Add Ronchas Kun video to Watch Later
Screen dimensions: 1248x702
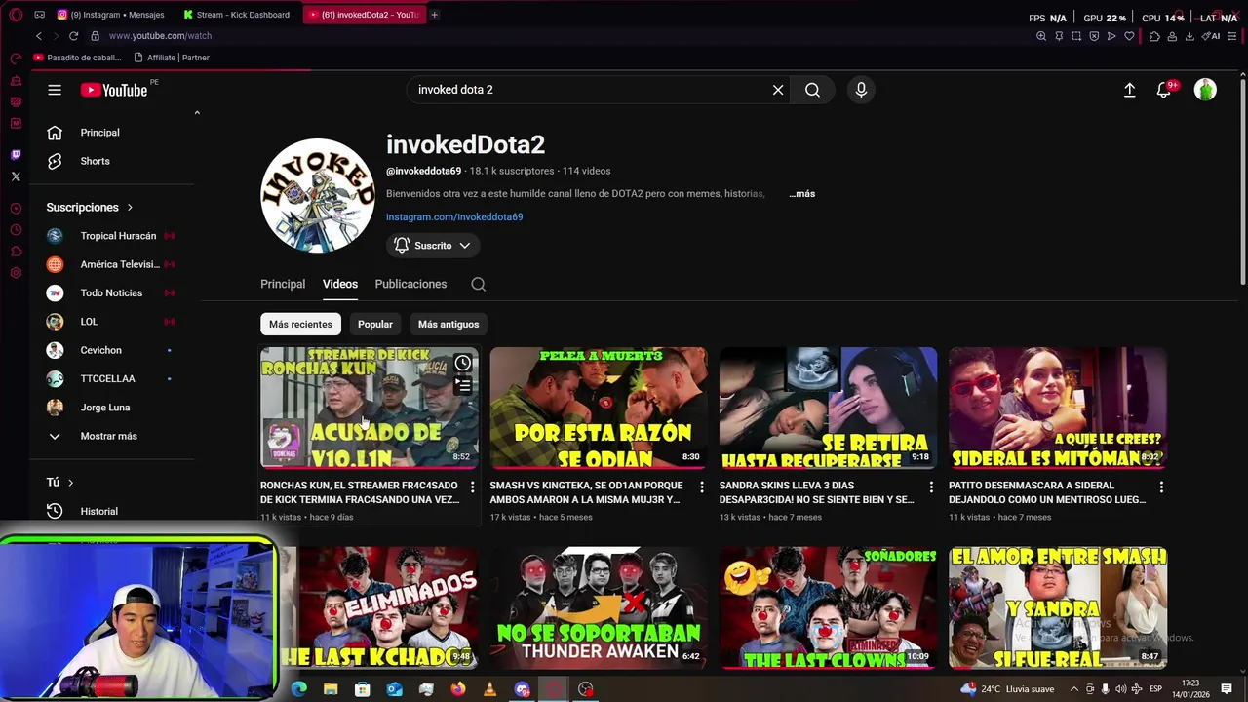pyautogui.click(x=462, y=364)
